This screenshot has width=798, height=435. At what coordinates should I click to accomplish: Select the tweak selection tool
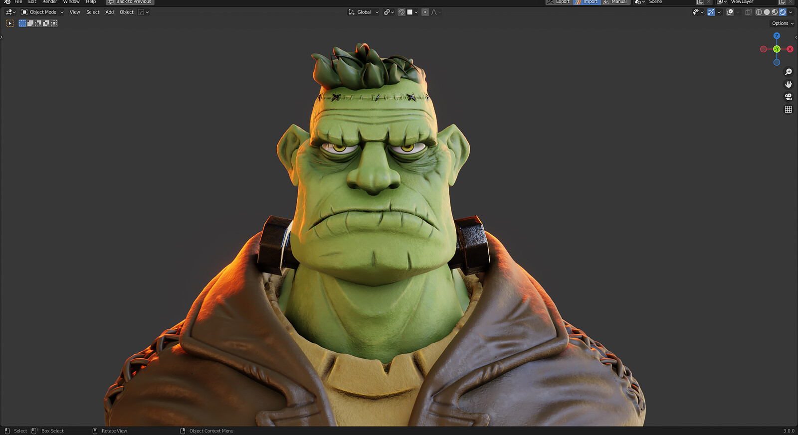pos(10,23)
